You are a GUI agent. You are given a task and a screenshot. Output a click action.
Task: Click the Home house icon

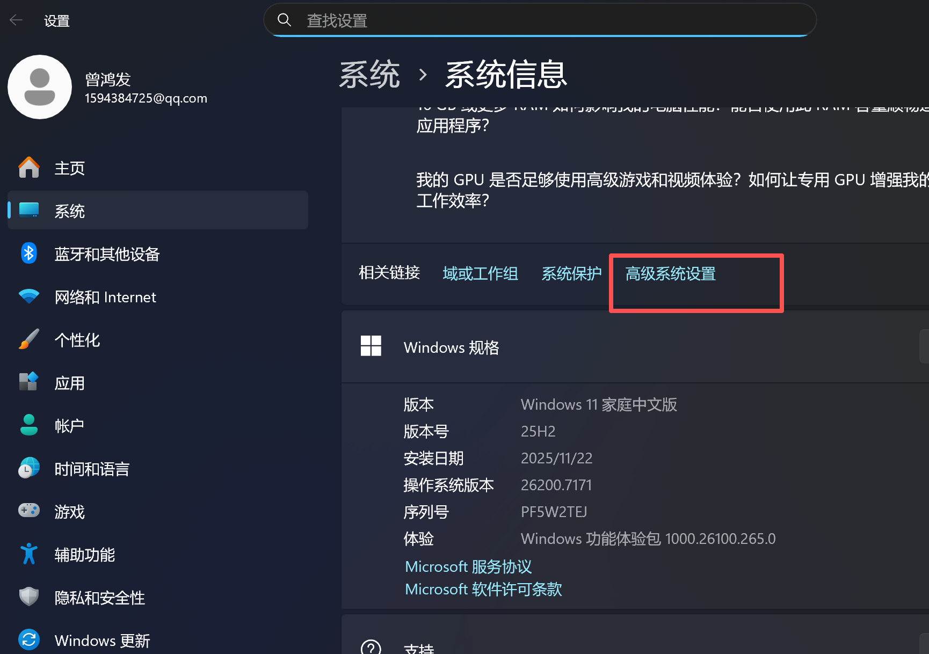[29, 168]
